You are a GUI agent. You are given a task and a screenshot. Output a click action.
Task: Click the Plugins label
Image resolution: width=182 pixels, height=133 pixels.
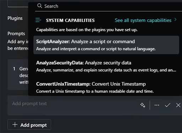pos(15,18)
